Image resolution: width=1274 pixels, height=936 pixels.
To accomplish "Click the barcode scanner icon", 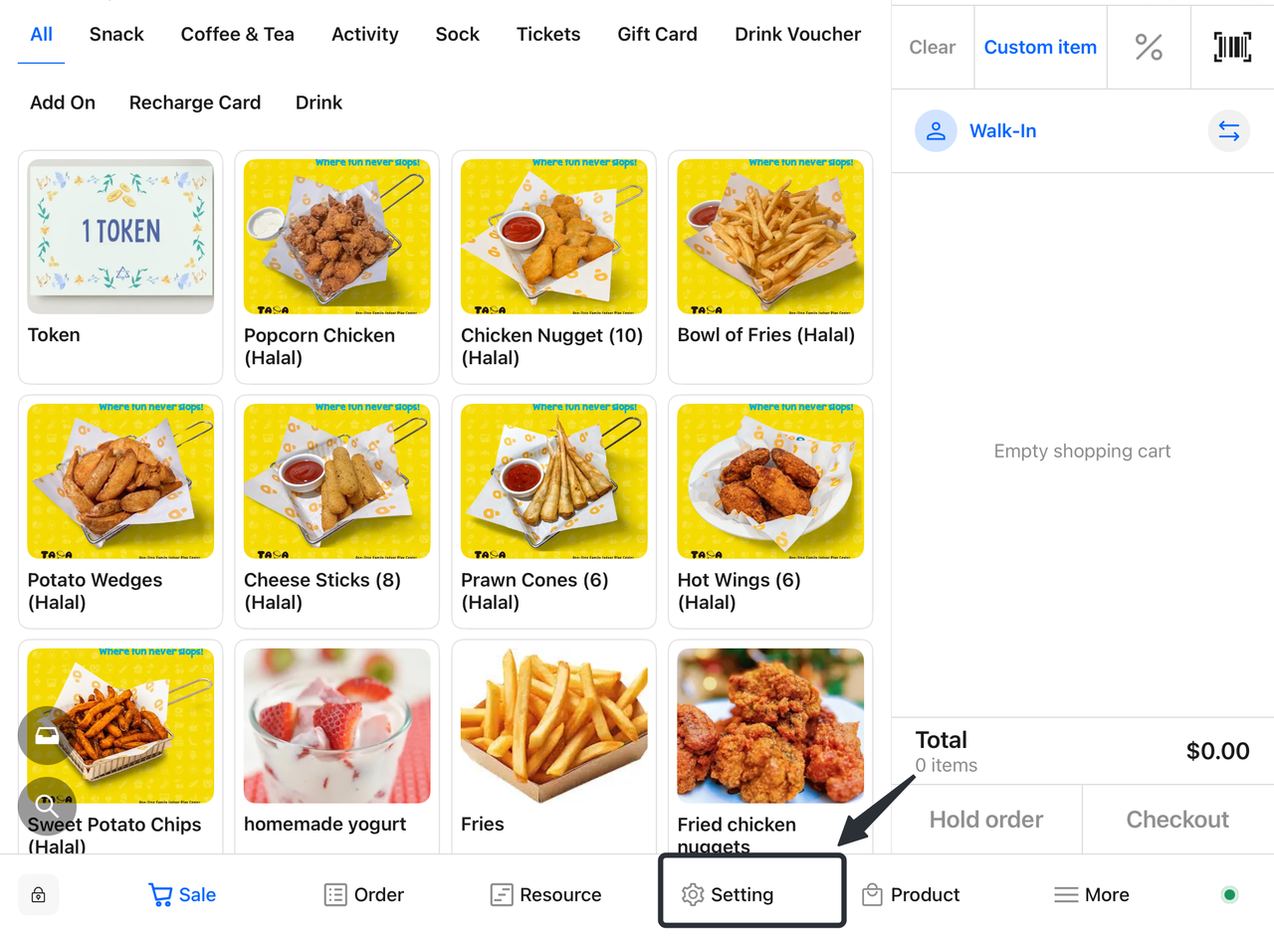I will pyautogui.click(x=1232, y=47).
